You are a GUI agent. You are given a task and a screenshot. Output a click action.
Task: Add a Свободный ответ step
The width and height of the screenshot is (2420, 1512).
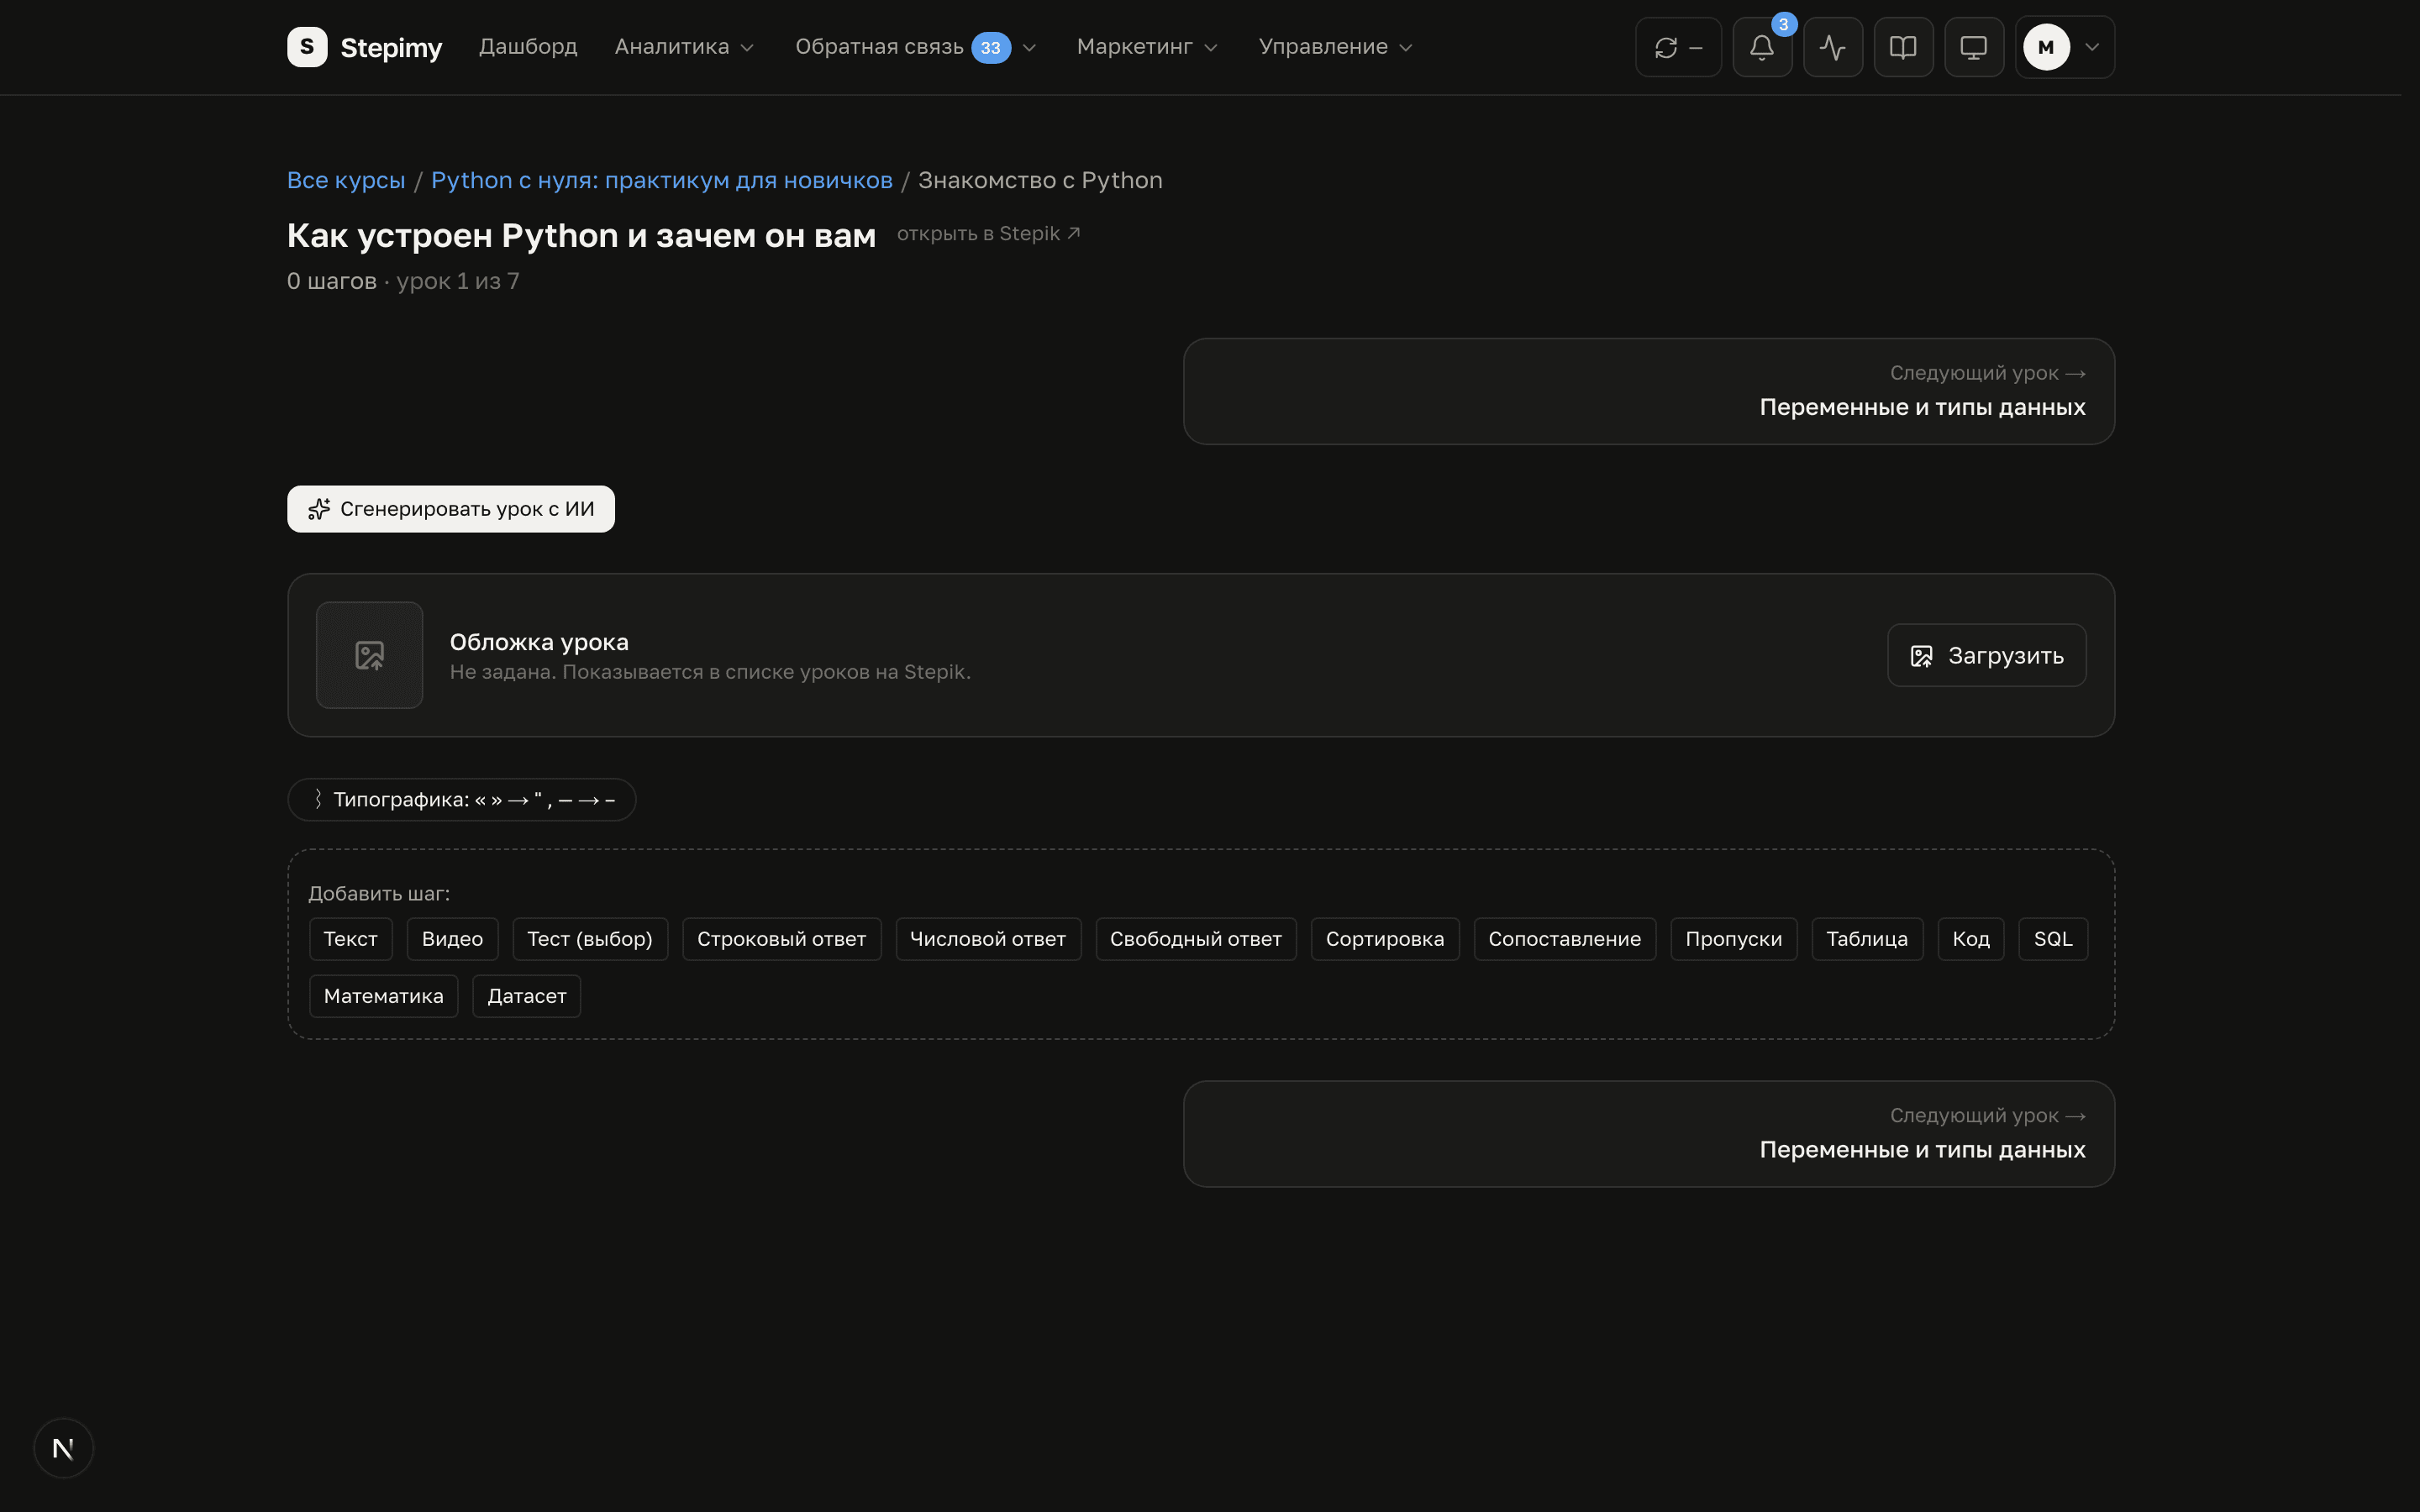pyautogui.click(x=1196, y=938)
